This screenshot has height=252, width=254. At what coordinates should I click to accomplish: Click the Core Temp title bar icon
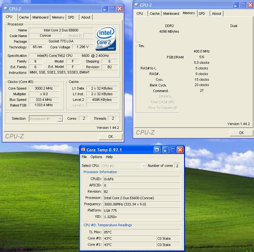click(83, 150)
